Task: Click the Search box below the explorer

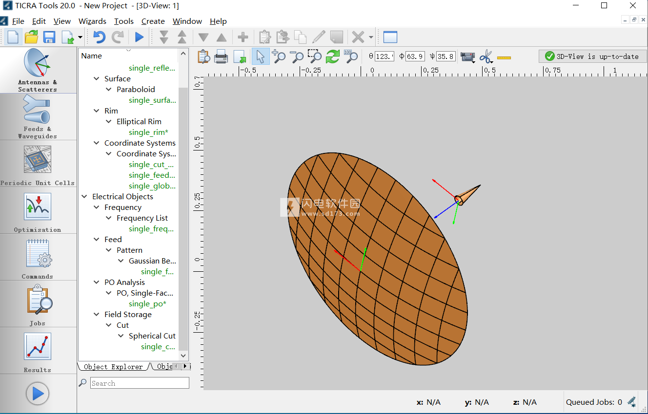Action: [x=140, y=383]
